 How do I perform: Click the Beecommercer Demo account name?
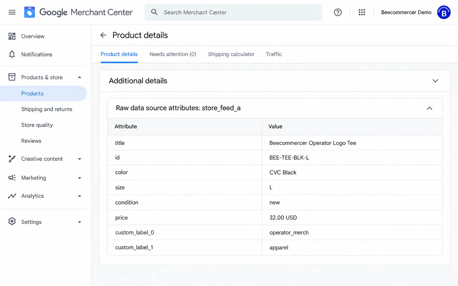pyautogui.click(x=406, y=12)
